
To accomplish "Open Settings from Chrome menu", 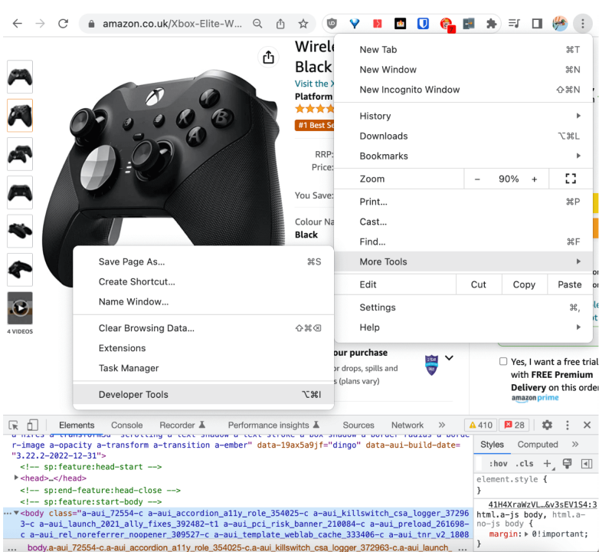I will (x=463, y=307).
